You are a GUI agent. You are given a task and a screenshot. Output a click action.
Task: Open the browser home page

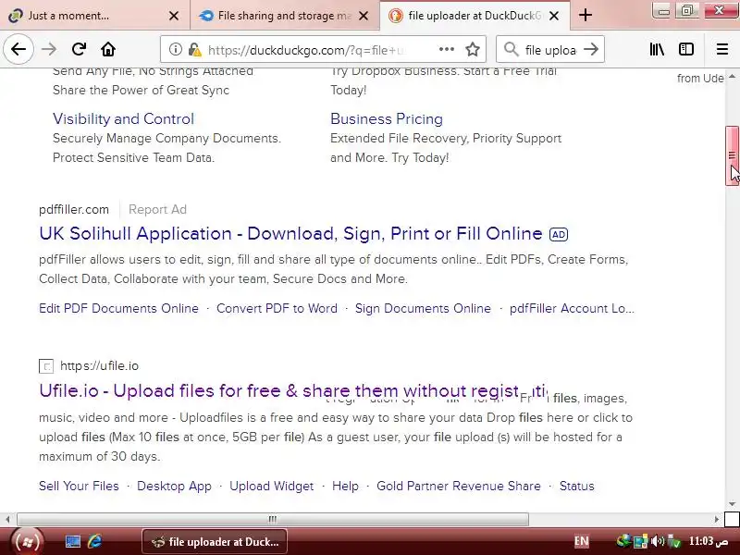pos(108,49)
